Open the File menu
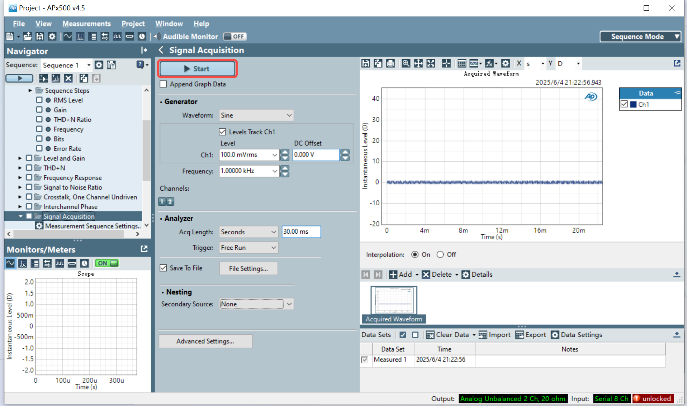Image resolution: width=687 pixels, height=406 pixels. pyautogui.click(x=19, y=24)
